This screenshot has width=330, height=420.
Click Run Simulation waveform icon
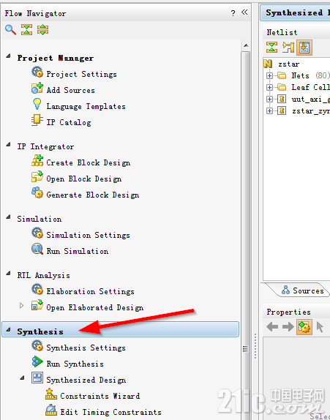pos(37,249)
